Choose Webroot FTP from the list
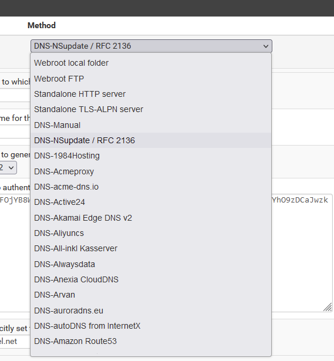 pyautogui.click(x=151, y=79)
